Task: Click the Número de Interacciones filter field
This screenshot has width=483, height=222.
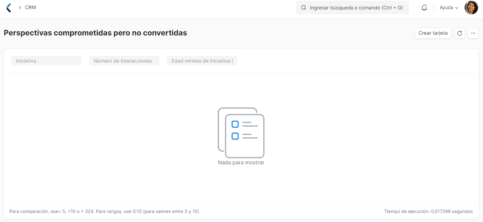Action: click(124, 61)
